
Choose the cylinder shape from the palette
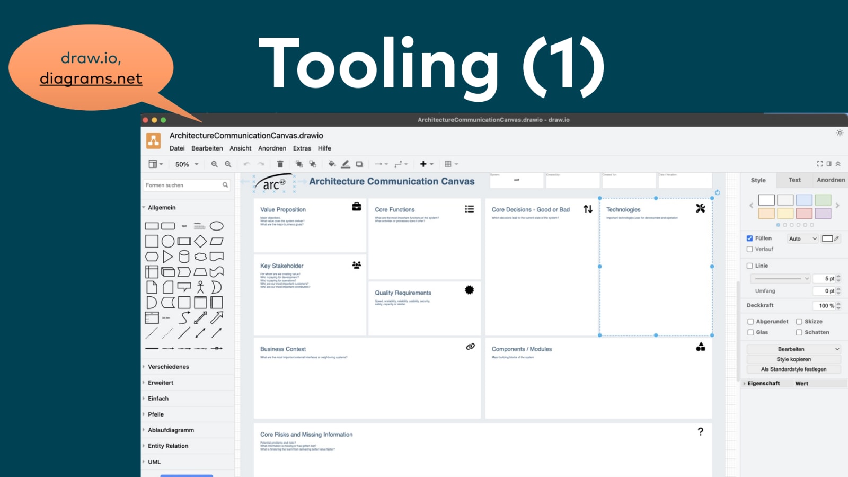coord(184,257)
